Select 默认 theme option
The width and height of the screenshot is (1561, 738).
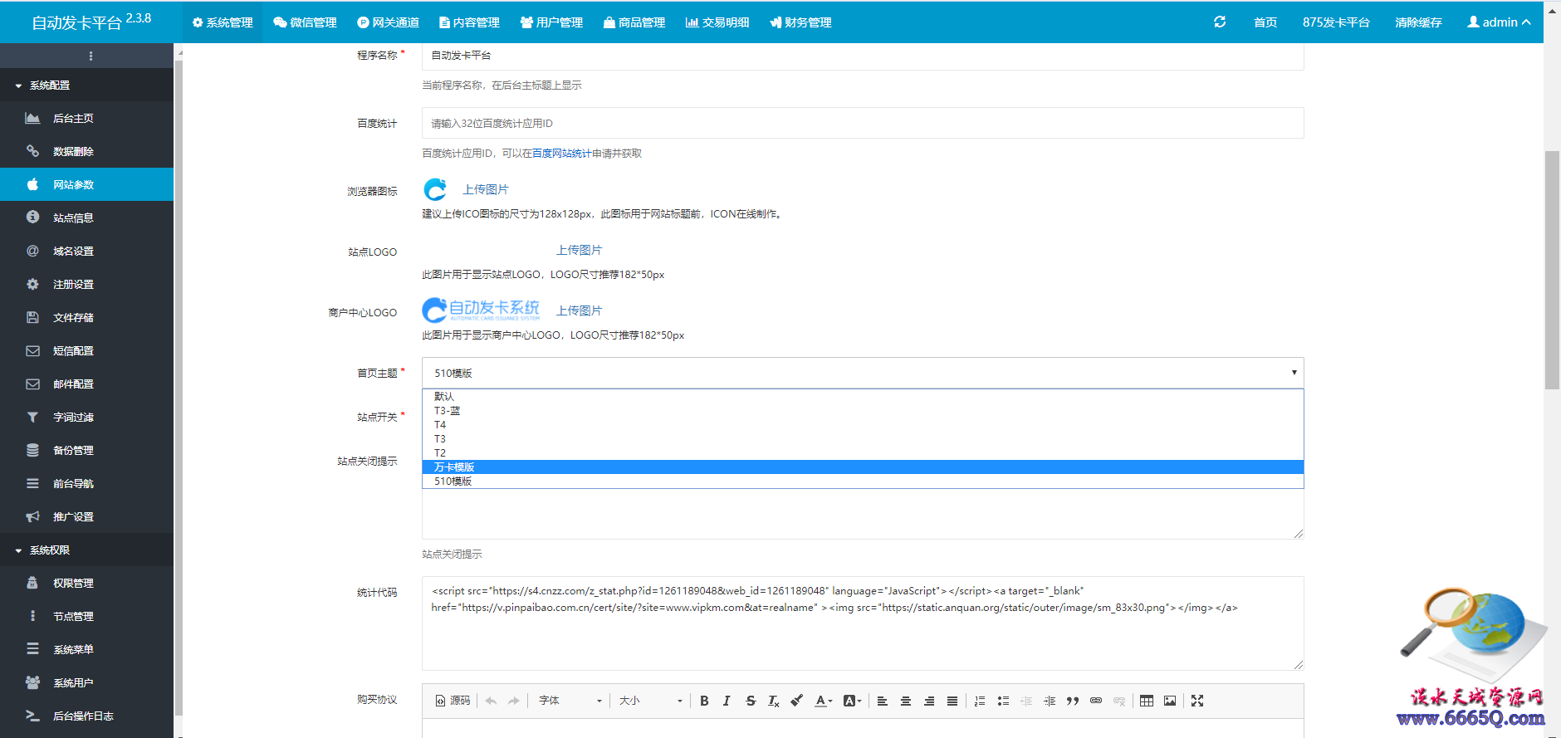coord(863,396)
